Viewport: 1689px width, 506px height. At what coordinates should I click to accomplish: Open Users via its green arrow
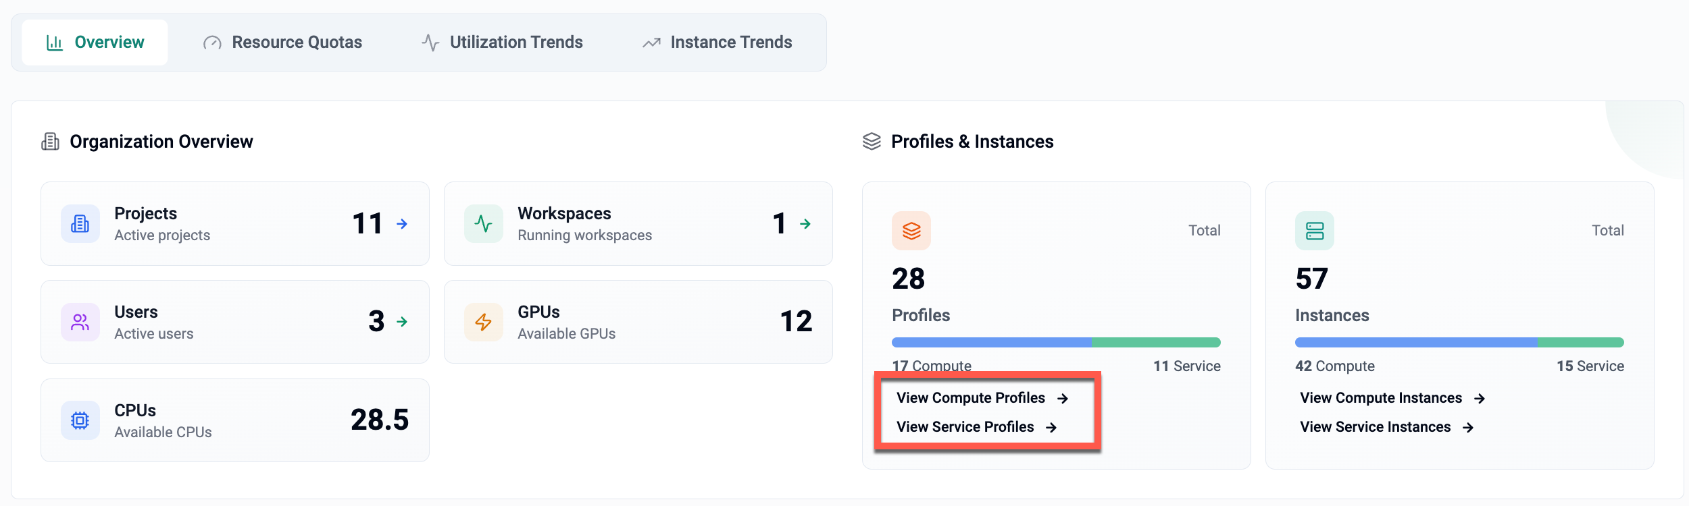click(402, 322)
